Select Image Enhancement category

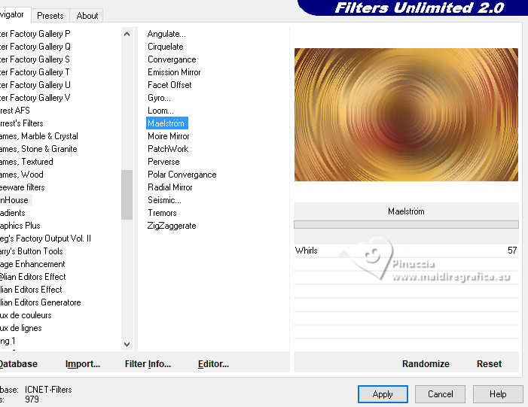(x=32, y=264)
